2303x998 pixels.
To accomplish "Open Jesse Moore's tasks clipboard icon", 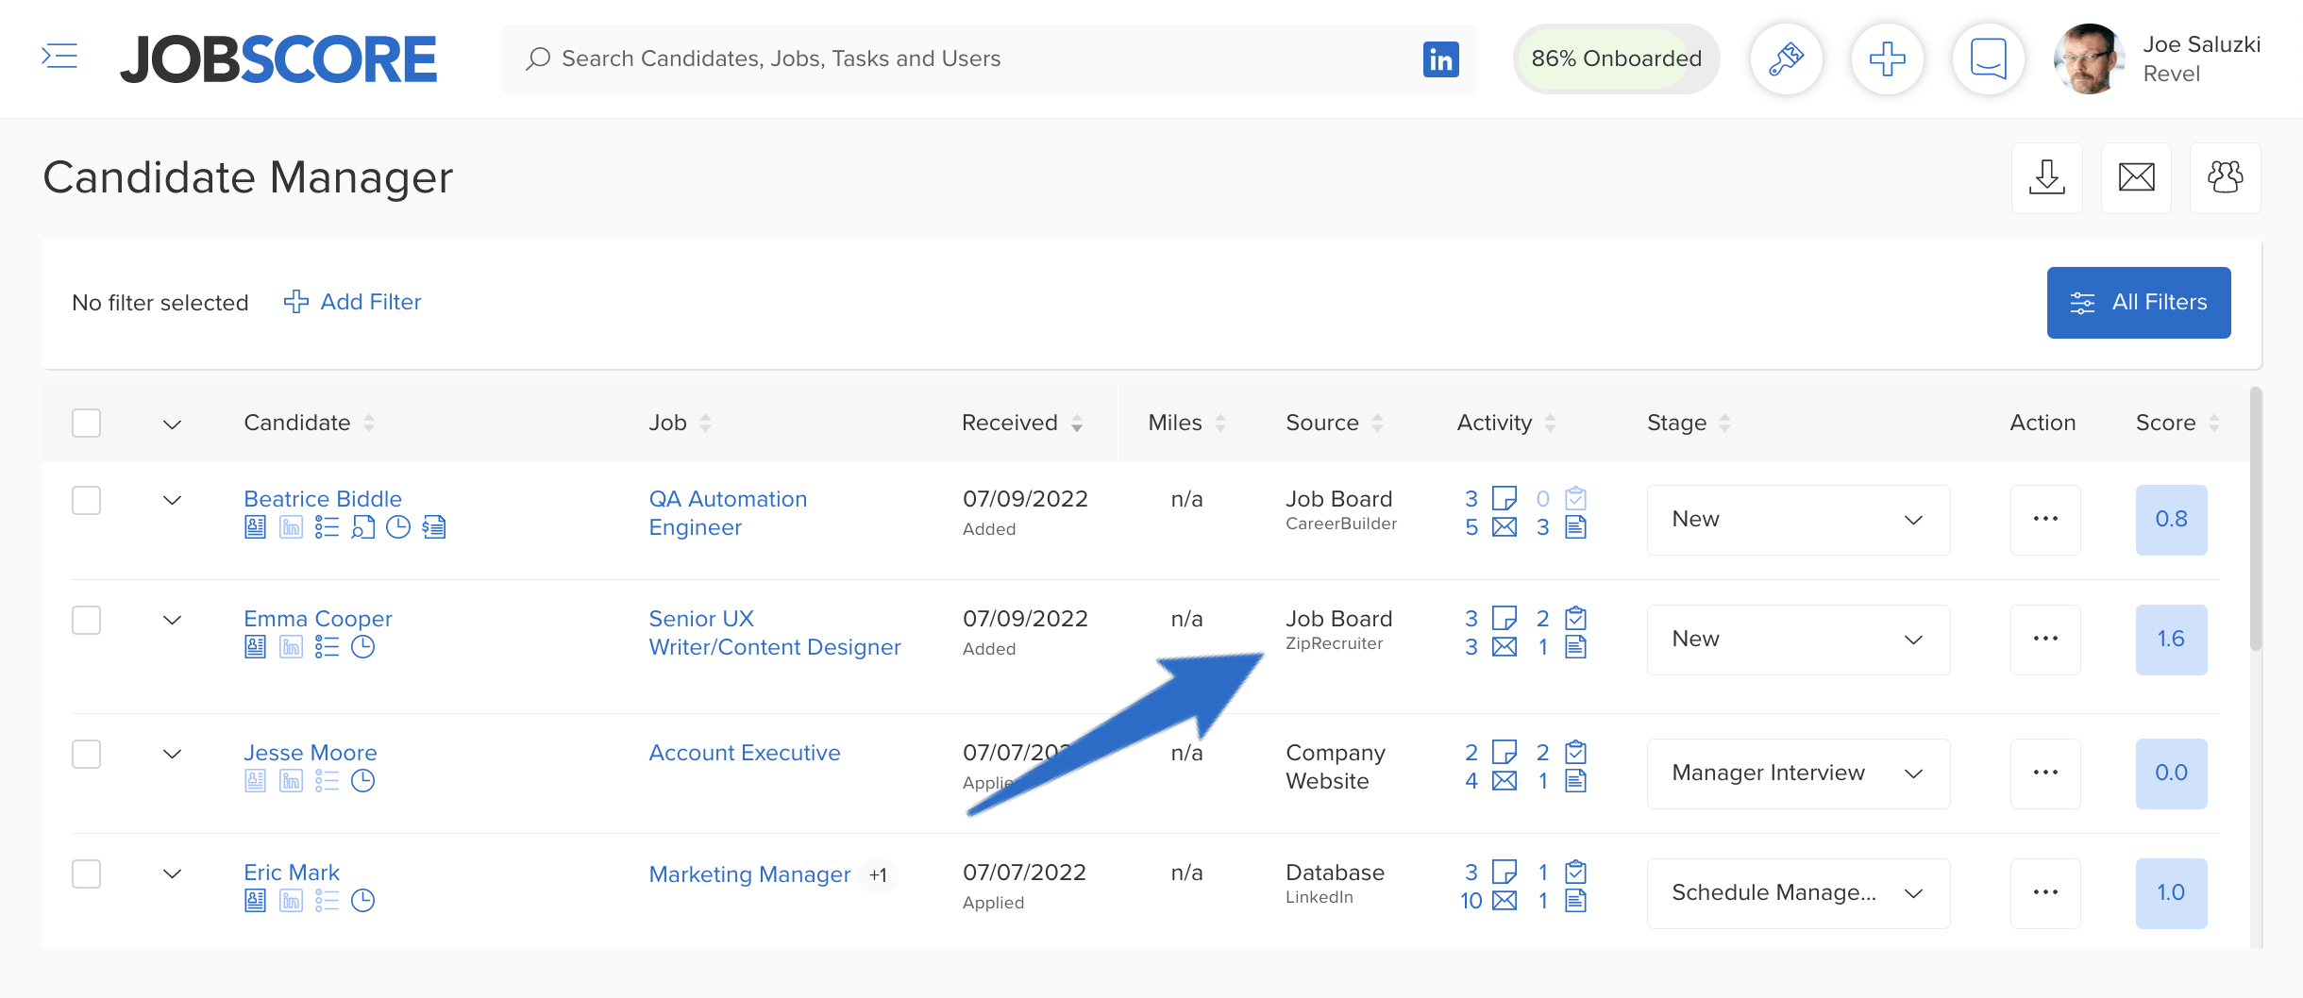I will pyautogui.click(x=1575, y=752).
